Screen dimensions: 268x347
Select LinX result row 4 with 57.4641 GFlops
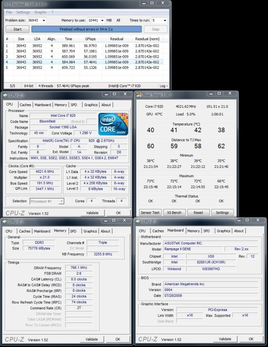84,62
